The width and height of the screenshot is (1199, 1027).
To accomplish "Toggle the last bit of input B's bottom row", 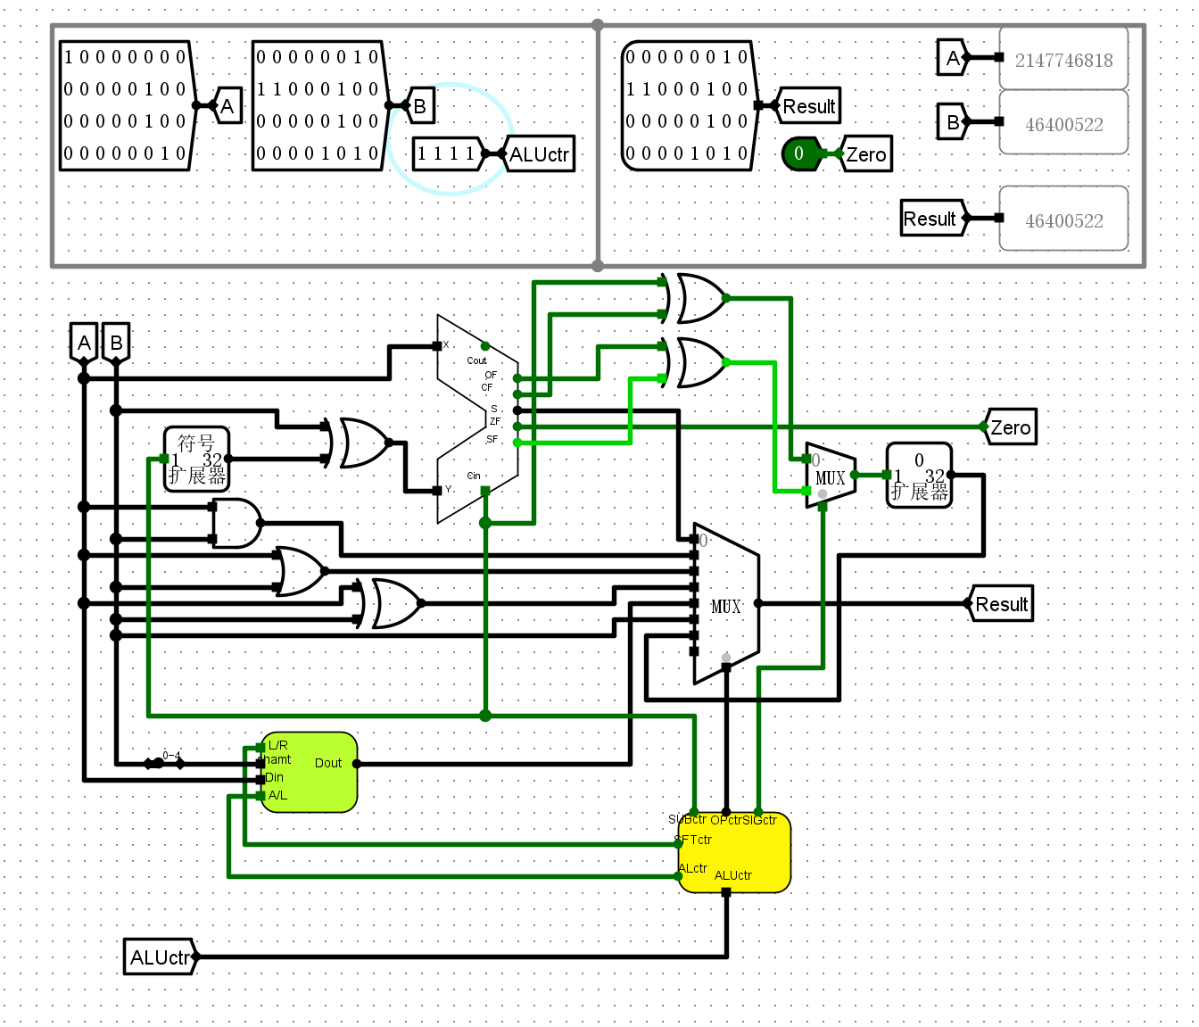I will tap(375, 153).
